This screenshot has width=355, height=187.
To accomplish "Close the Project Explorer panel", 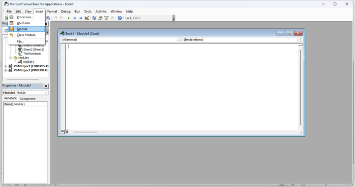I will (46, 24).
